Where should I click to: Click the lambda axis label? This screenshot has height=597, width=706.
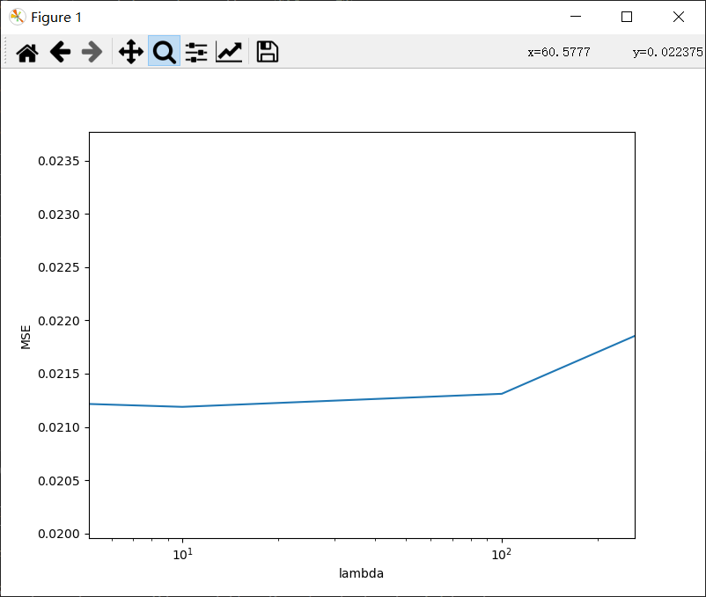click(x=360, y=572)
